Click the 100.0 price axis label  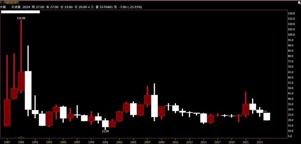pyautogui.click(x=291, y=35)
